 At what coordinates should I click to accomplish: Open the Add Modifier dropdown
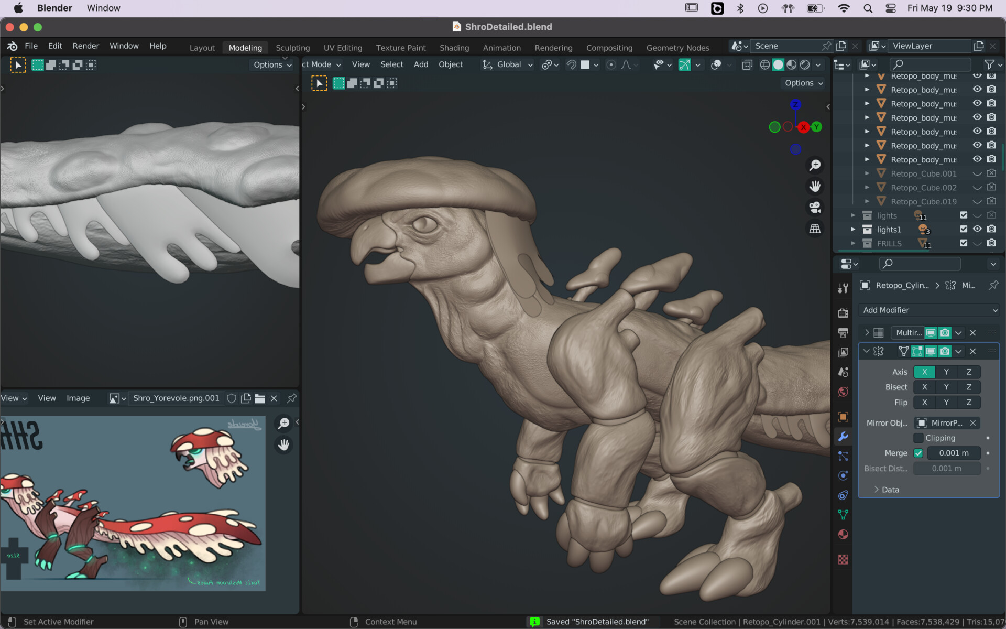pos(928,310)
